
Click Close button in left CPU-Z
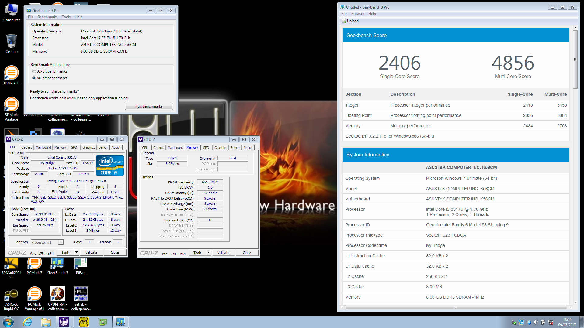[115, 252]
